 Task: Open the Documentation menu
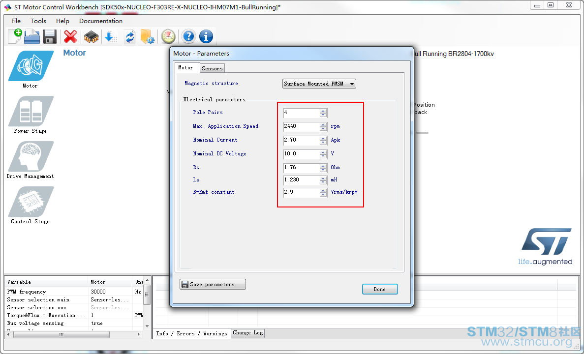coord(101,21)
